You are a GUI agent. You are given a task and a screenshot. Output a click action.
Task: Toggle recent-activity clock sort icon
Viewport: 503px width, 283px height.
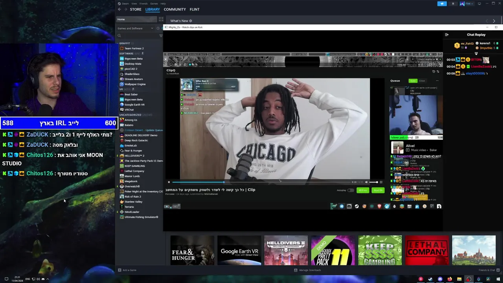(x=158, y=28)
